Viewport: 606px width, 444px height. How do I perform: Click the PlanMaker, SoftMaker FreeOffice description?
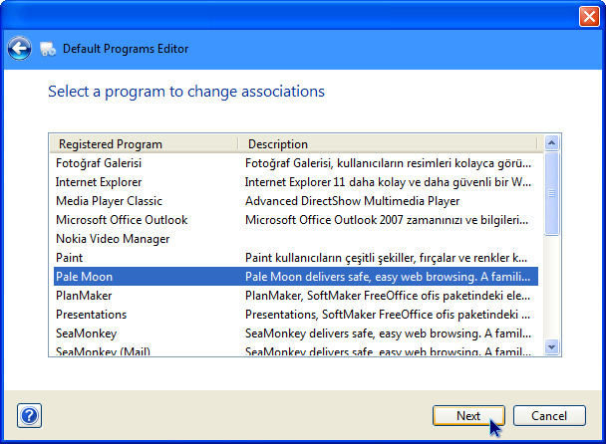(x=388, y=296)
